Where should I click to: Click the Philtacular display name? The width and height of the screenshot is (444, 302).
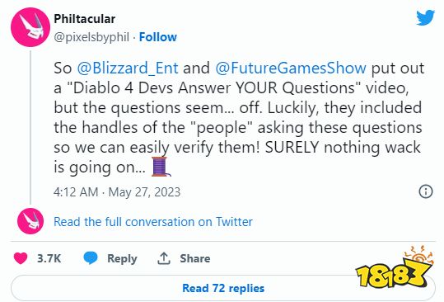pos(84,19)
